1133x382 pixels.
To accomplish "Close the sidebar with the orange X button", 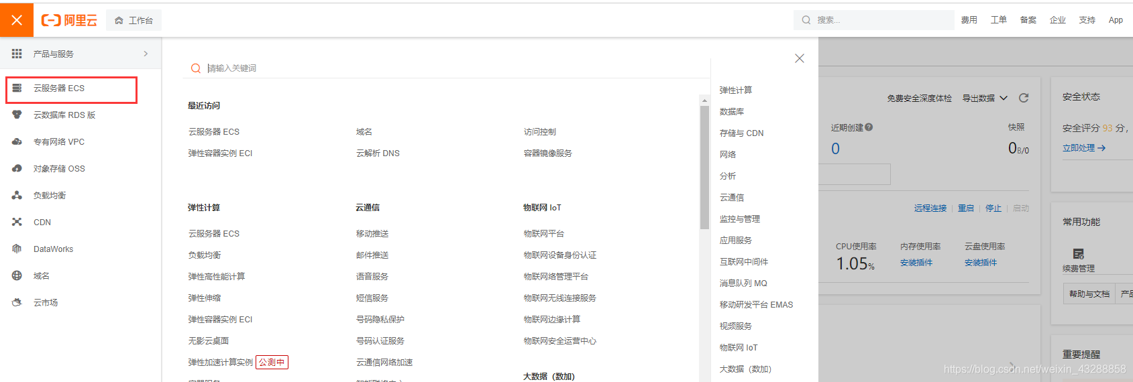I will click(17, 20).
